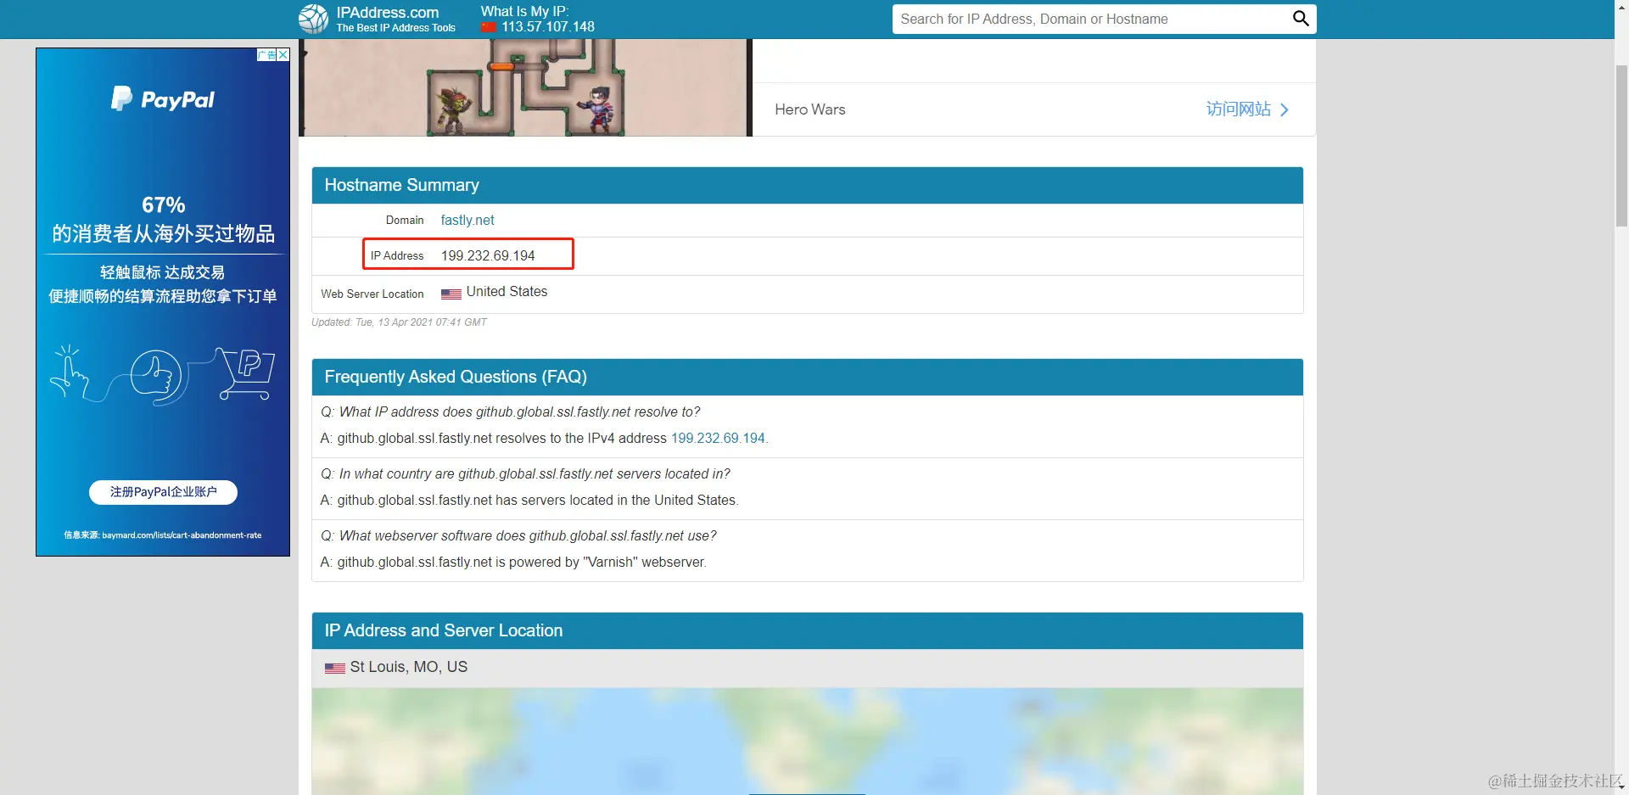This screenshot has height=795, width=1629.
Task: Click the United States location text
Action: tap(507, 292)
